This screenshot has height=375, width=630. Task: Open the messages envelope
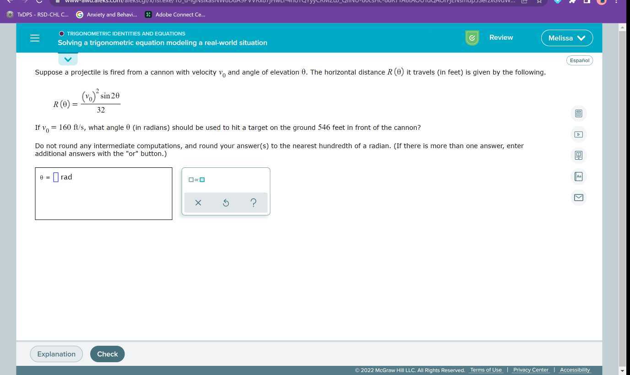[x=578, y=198]
